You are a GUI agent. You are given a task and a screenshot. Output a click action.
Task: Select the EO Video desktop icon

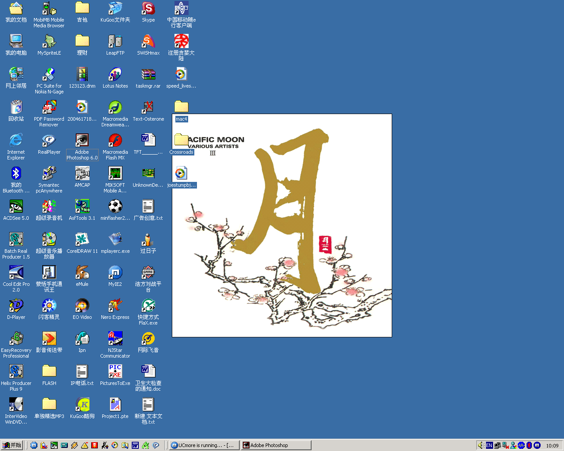pyautogui.click(x=82, y=309)
